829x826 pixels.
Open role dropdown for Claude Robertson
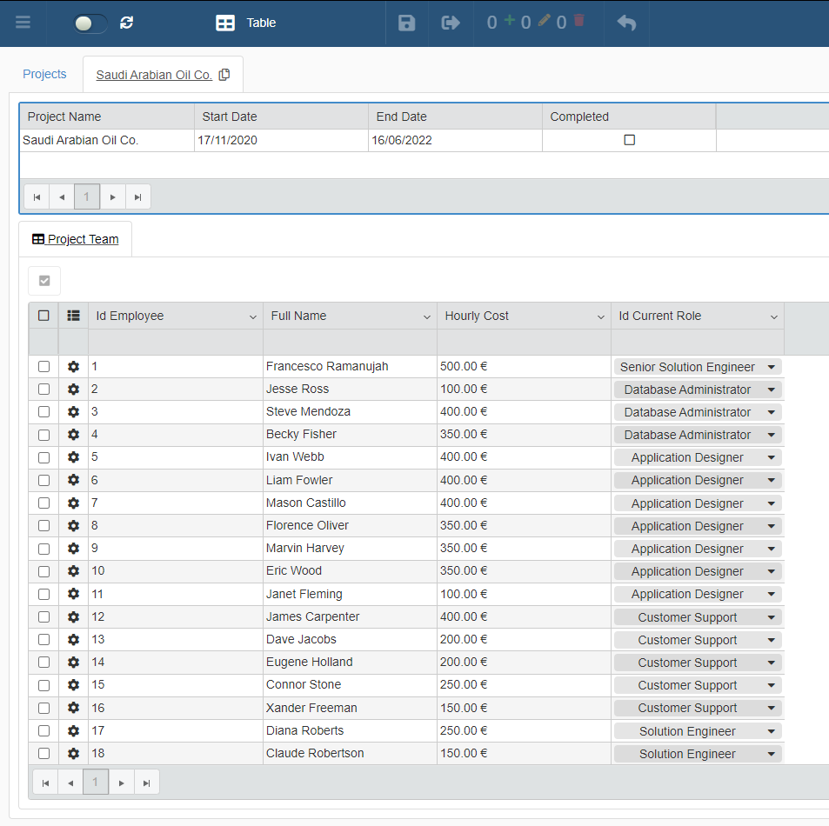[x=771, y=754]
